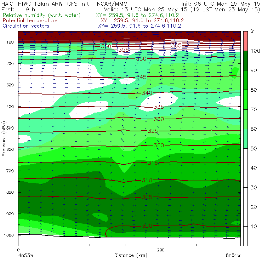The width and height of the screenshot is (262, 262).
Task: Click the 'Fcst: 9 h' forecast text
Action: coord(18,10)
